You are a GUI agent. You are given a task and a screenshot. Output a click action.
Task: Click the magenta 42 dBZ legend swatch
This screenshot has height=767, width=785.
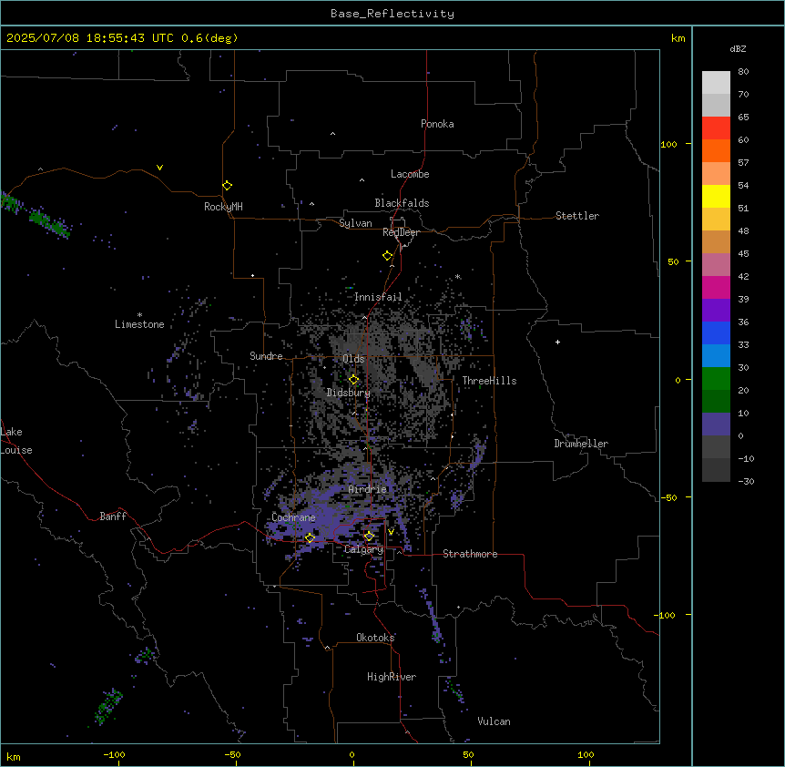coord(716,287)
